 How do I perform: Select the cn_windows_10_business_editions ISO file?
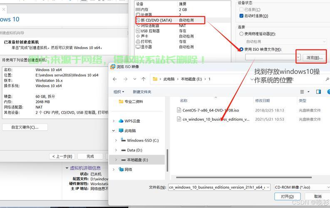216,119
